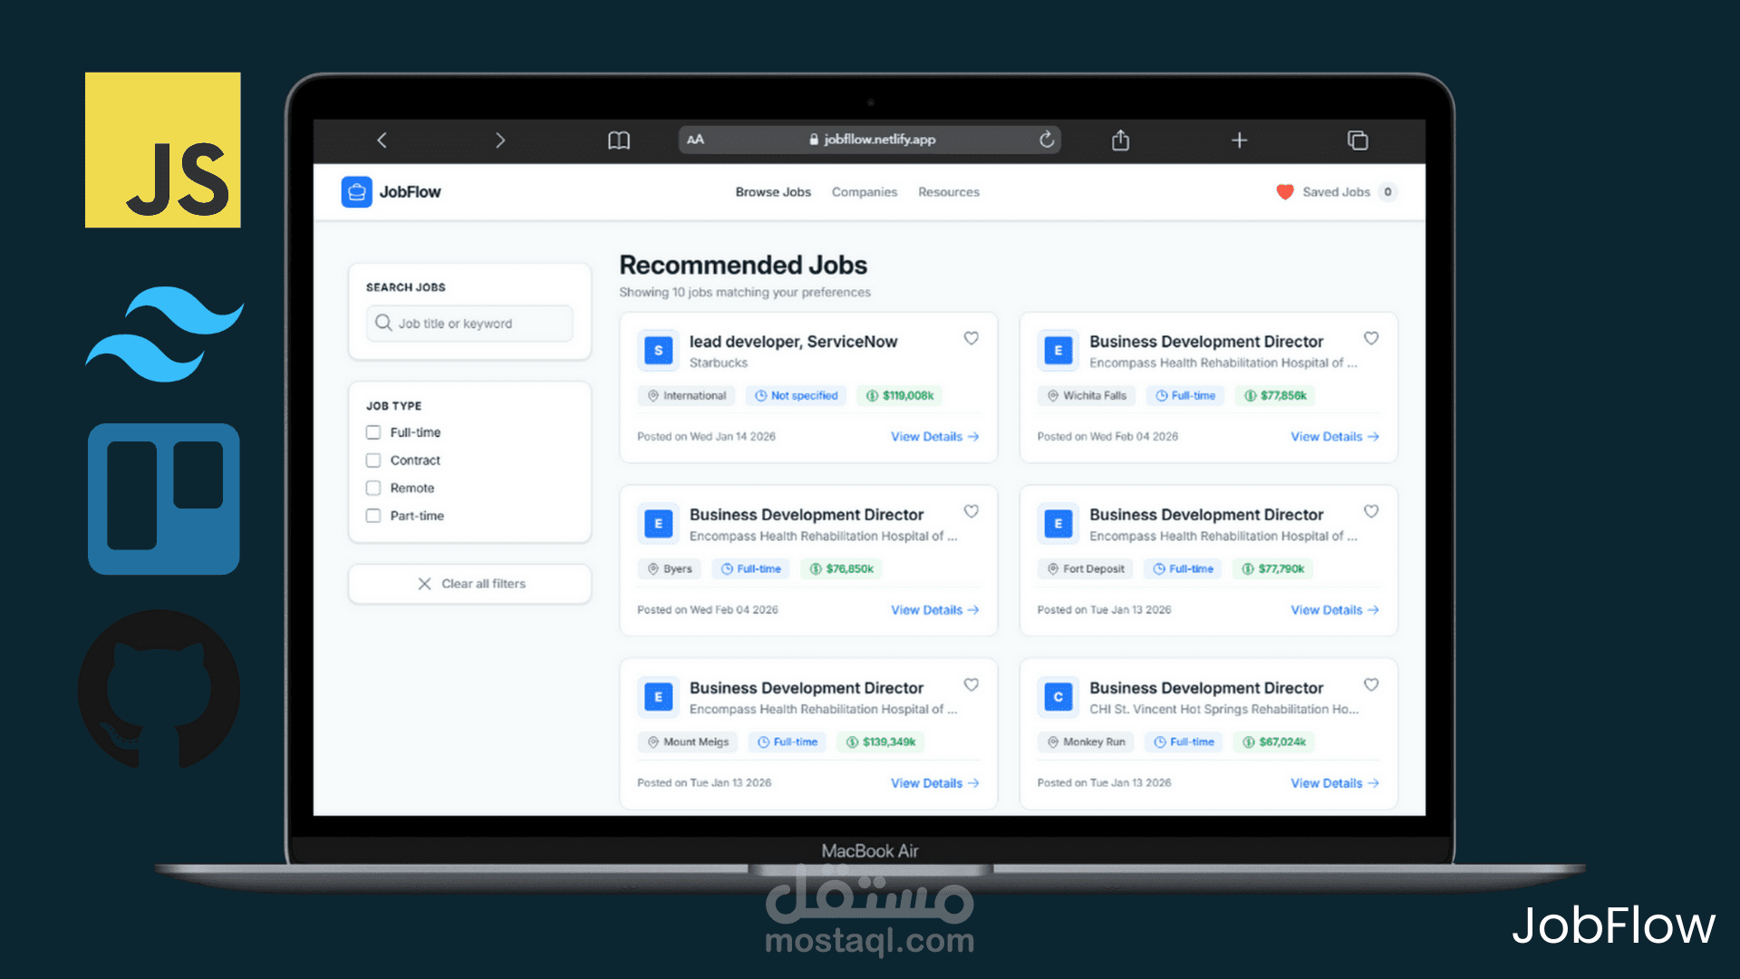
Task: Click the GitHub Octocat logo
Action: pyautogui.click(x=159, y=689)
